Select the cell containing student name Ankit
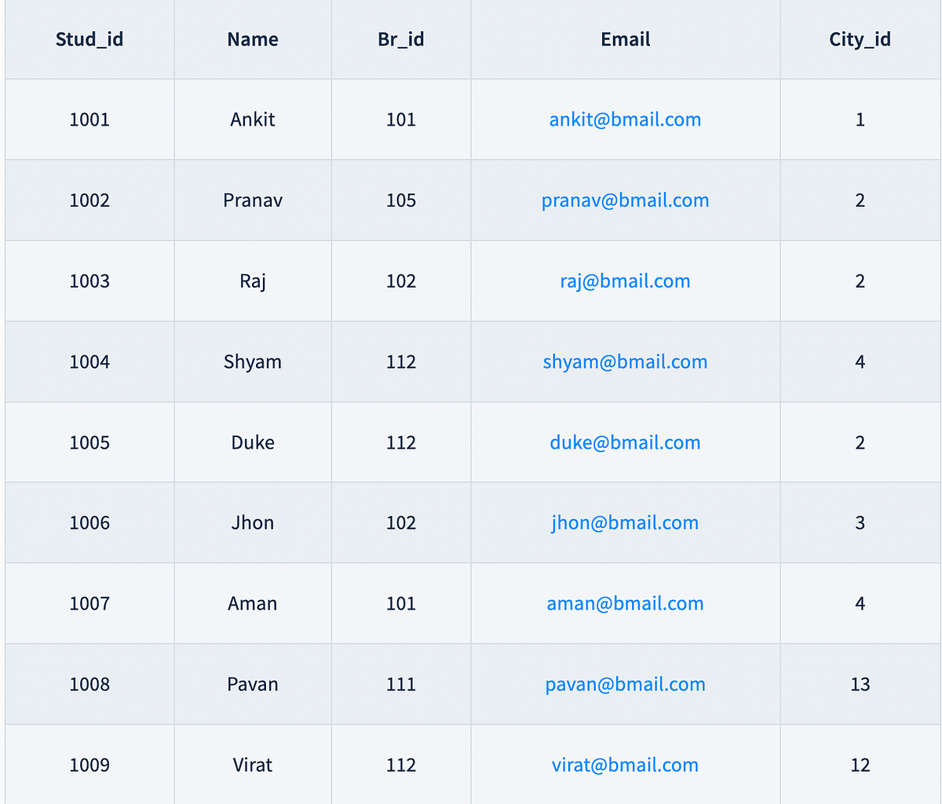This screenshot has width=942, height=804. point(252,119)
